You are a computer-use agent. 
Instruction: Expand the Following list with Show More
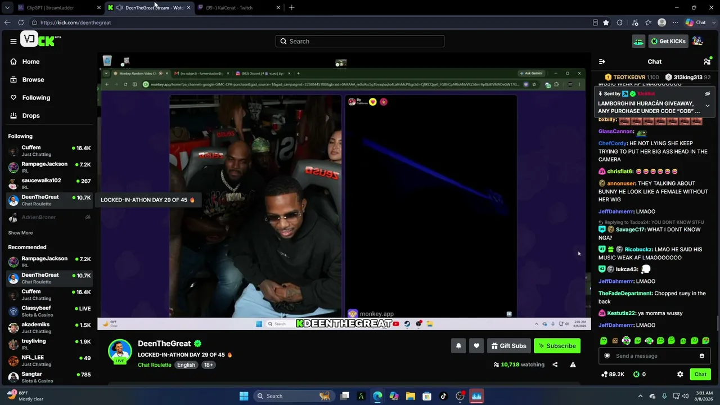coord(20,233)
